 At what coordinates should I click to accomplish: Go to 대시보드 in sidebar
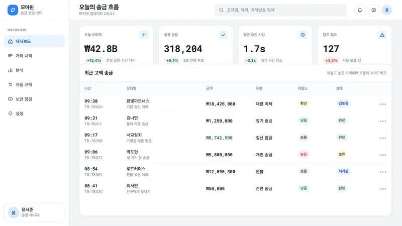(34, 41)
